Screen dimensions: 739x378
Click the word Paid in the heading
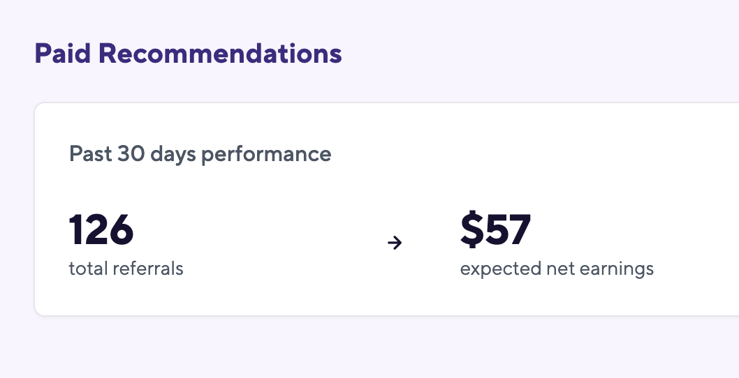[63, 53]
